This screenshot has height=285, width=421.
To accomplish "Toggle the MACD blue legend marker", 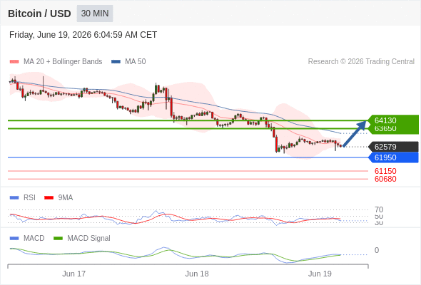I will click(x=14, y=238).
